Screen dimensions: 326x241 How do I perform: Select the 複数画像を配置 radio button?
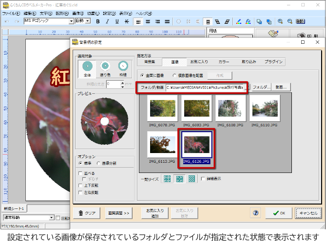174,75
